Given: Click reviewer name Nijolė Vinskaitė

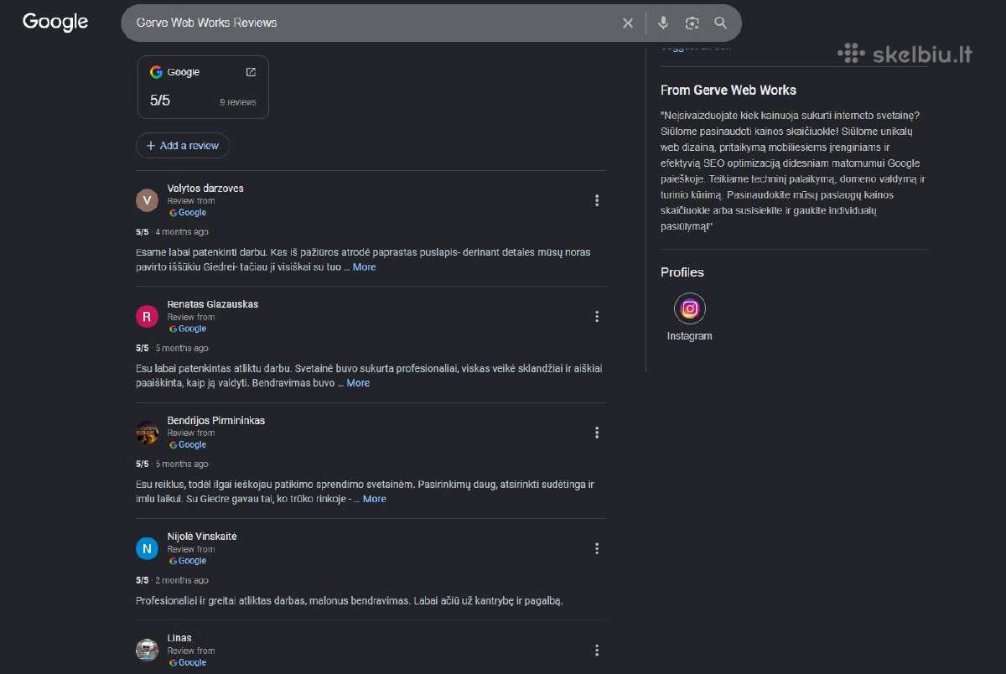Looking at the screenshot, I should point(202,537).
